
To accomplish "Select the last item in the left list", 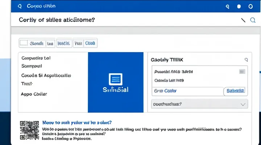I will coord(34,93).
